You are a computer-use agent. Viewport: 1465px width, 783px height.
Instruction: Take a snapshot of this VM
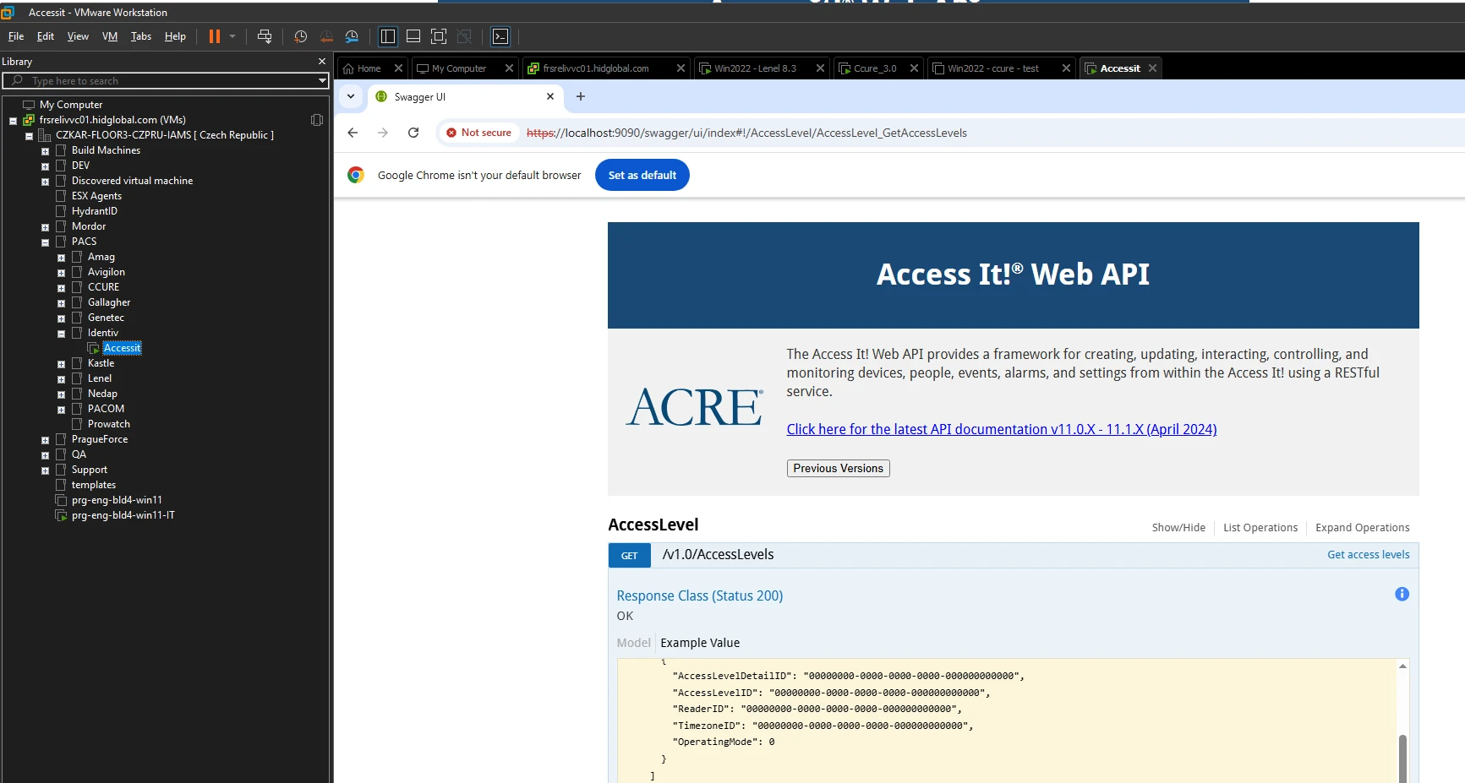300,36
